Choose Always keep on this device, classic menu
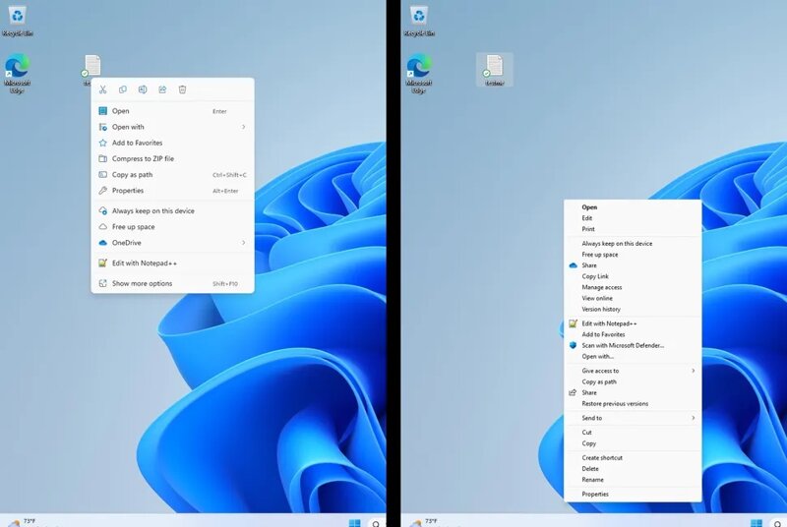Viewport: 787px width, 527px height. 633,243
